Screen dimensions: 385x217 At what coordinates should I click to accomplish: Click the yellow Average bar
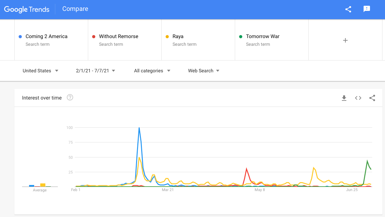[43, 185]
